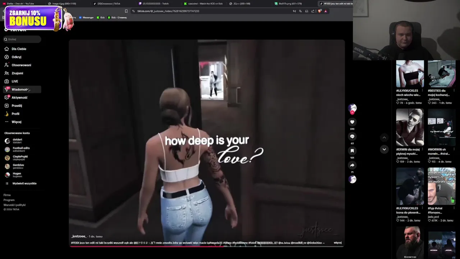Expand 'Wyświetl wszystkie' followed accounts

24,183
